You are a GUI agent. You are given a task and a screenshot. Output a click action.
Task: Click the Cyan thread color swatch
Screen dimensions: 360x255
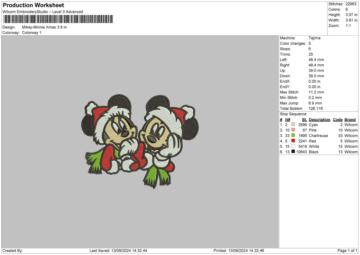tap(293, 124)
